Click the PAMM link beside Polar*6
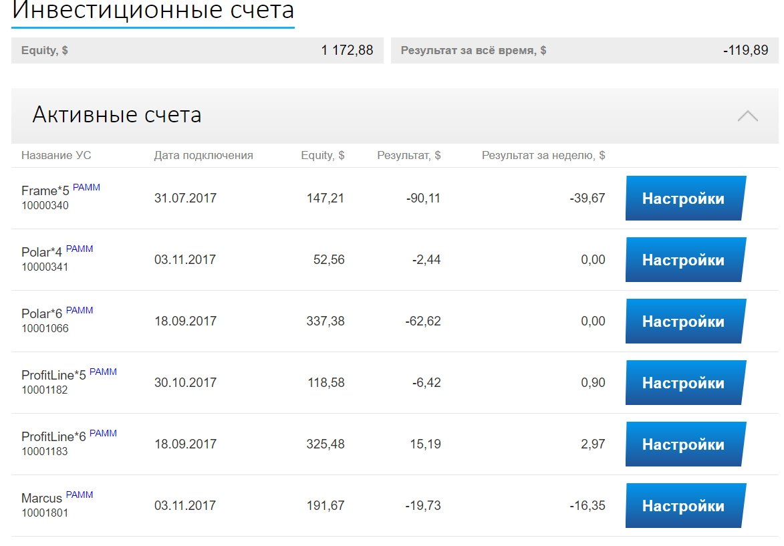The height and width of the screenshot is (546, 784). pyautogui.click(x=80, y=311)
